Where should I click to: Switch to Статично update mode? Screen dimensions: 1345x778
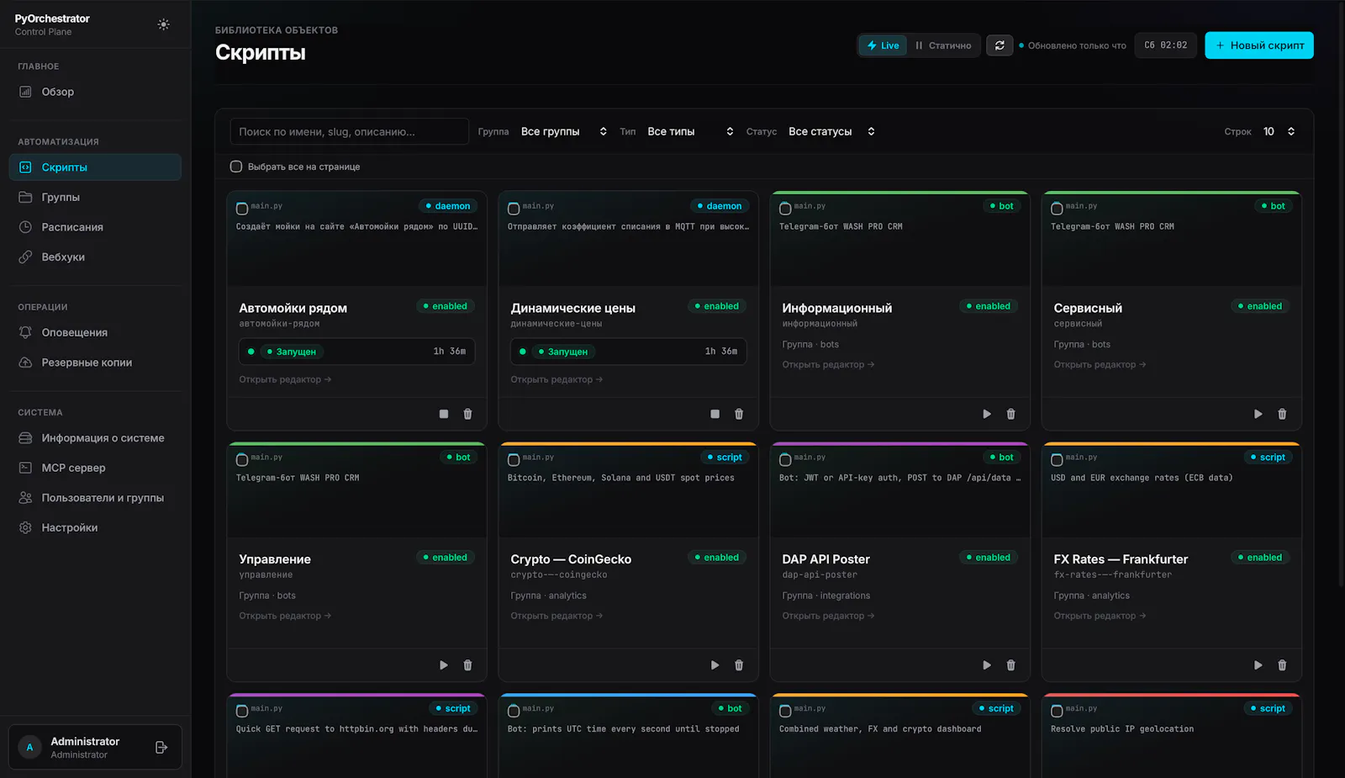tap(943, 45)
